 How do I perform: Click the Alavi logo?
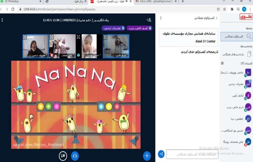[x=246, y=17]
